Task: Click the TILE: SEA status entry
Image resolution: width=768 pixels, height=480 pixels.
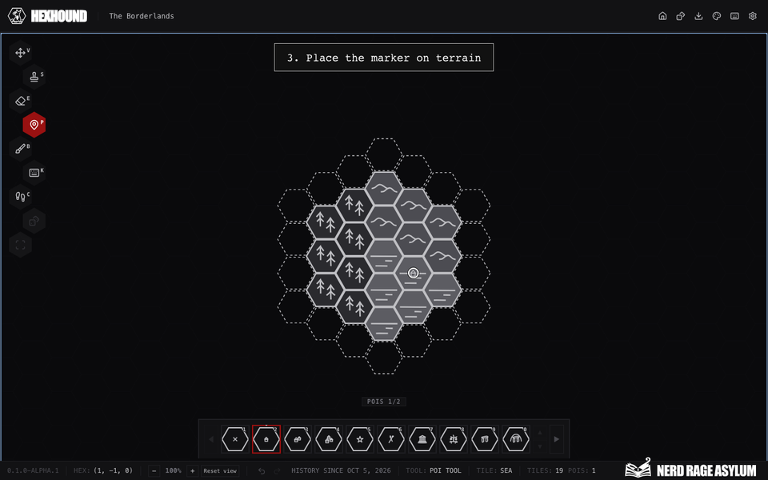Action: click(494, 470)
